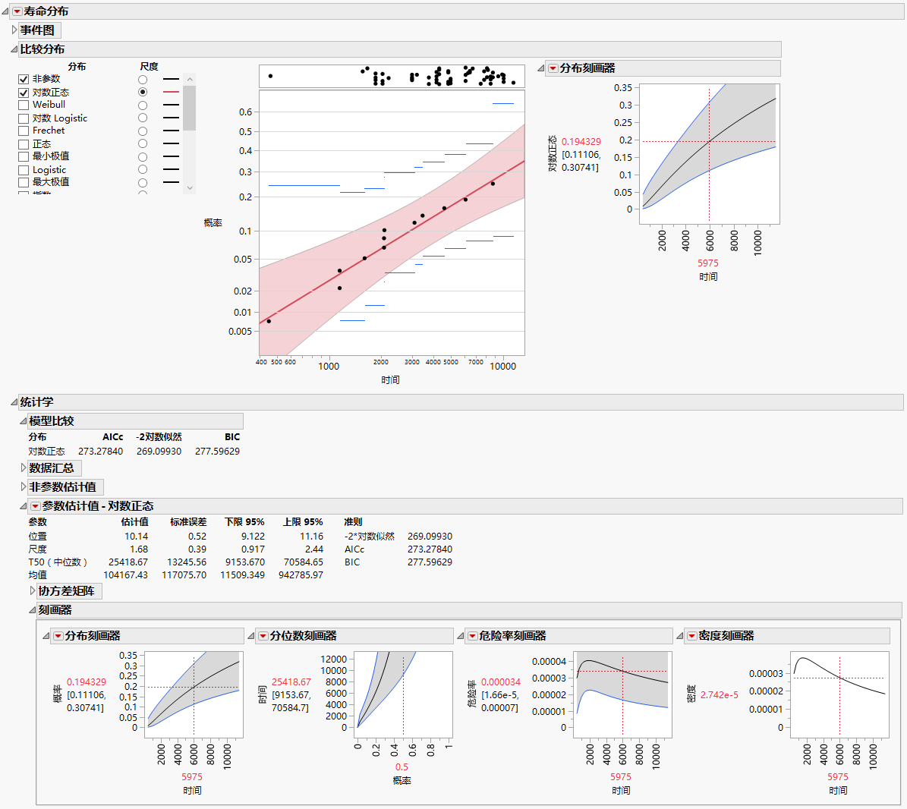
Task: Click the 5975 value under bottom 分布刻画器
Action: (x=192, y=777)
